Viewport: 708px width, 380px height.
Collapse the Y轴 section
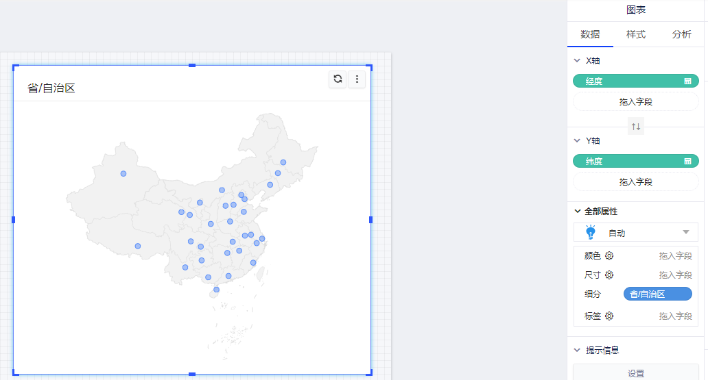(578, 141)
